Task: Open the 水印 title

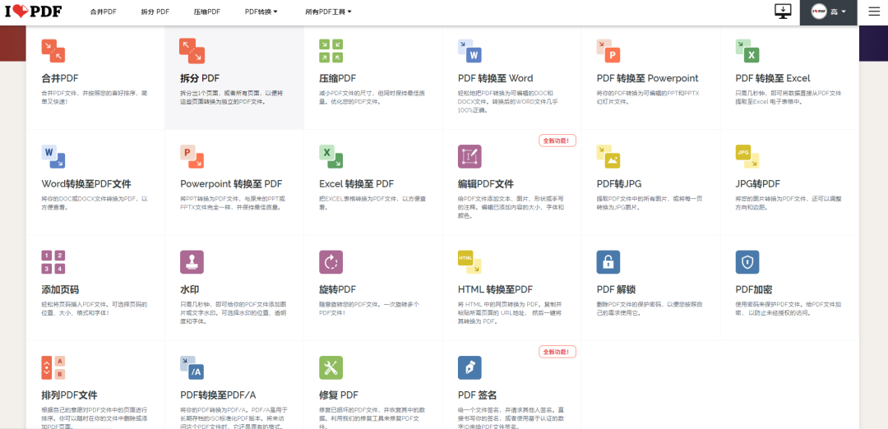Action: 189,289
